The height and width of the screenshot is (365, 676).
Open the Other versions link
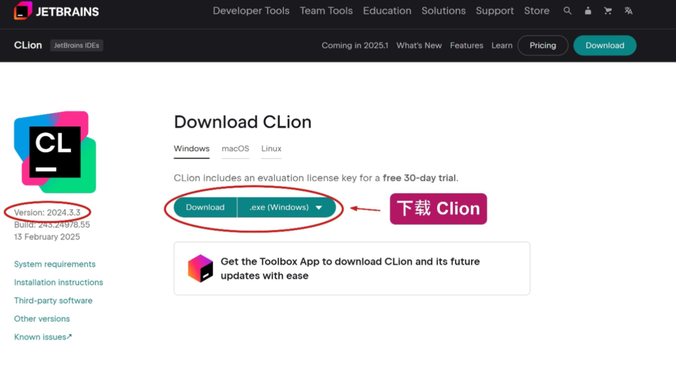(x=42, y=319)
